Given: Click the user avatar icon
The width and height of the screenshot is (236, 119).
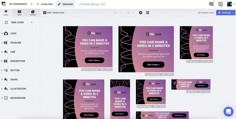Looking at the screenshot, I should point(230,4).
